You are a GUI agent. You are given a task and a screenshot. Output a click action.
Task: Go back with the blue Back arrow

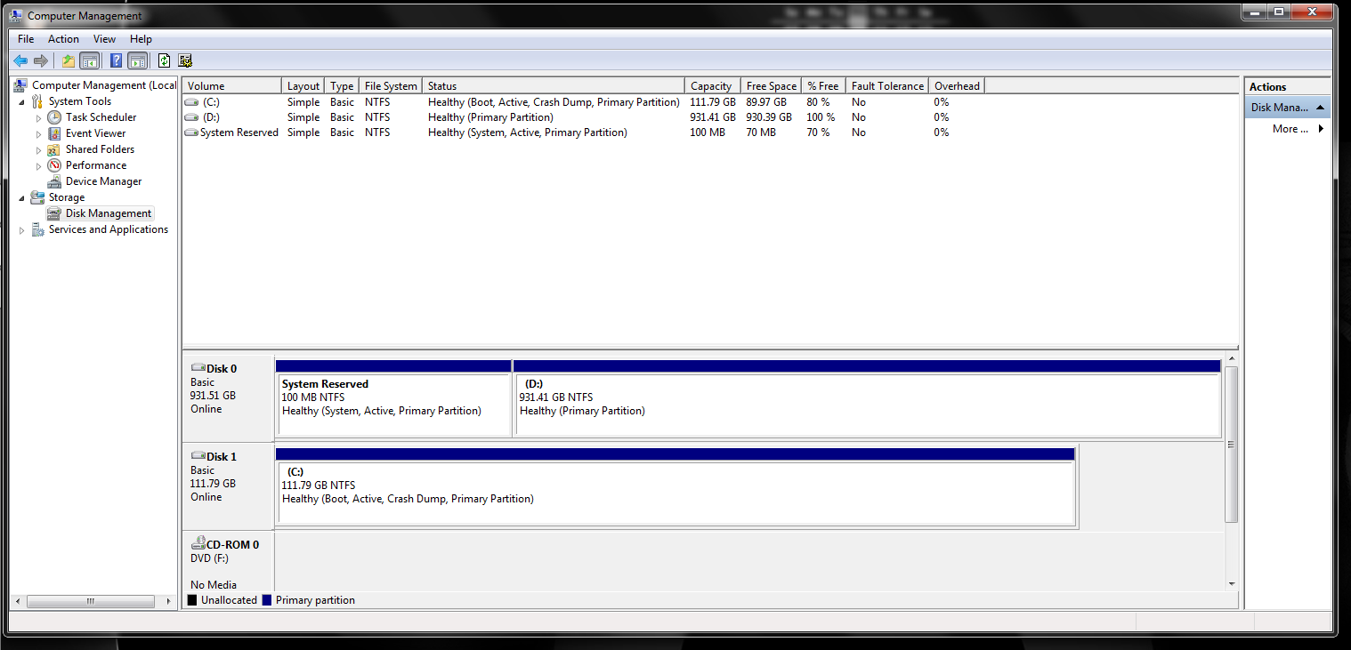[20, 60]
